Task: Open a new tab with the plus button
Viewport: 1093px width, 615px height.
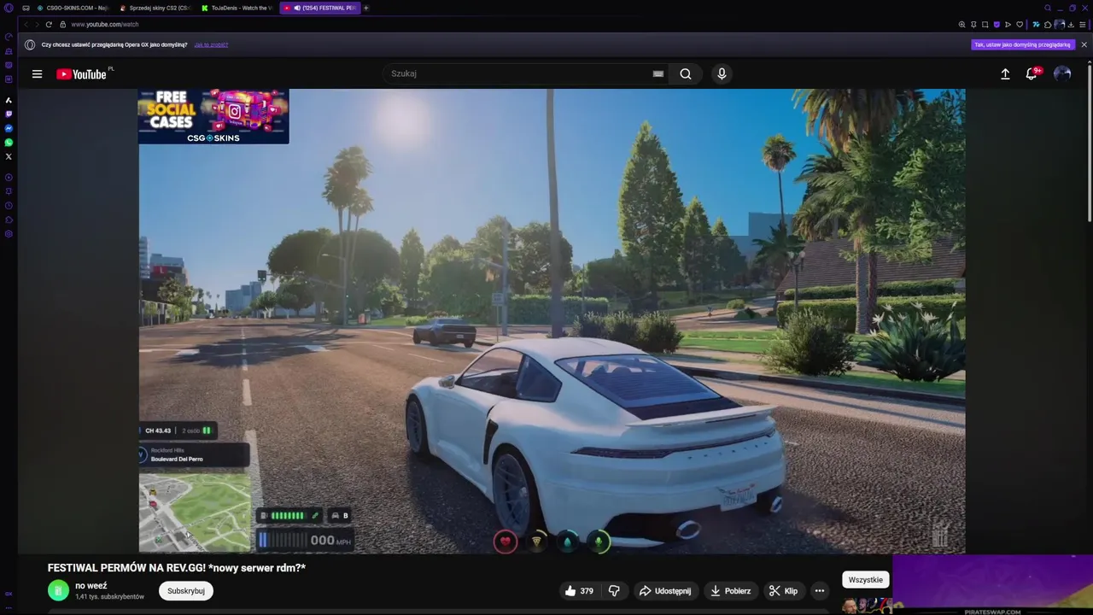Action: click(x=366, y=8)
